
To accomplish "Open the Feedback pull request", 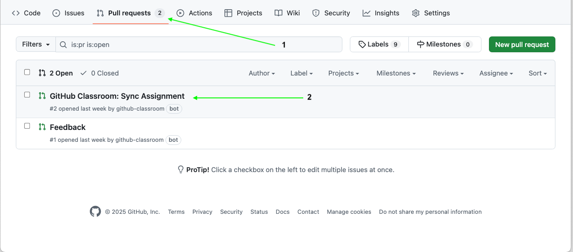I will click(68, 127).
